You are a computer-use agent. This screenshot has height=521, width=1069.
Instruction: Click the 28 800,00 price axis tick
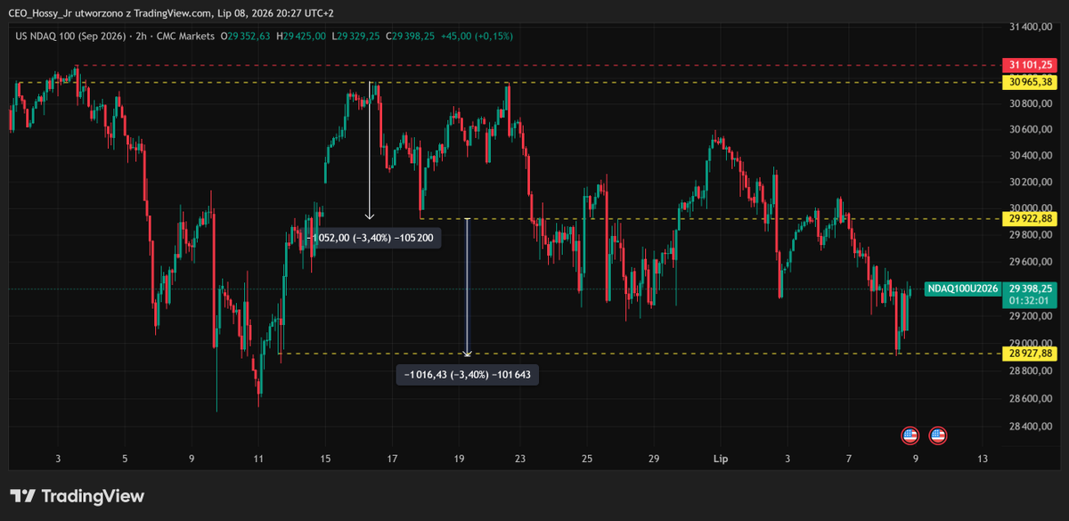pyautogui.click(x=1032, y=371)
